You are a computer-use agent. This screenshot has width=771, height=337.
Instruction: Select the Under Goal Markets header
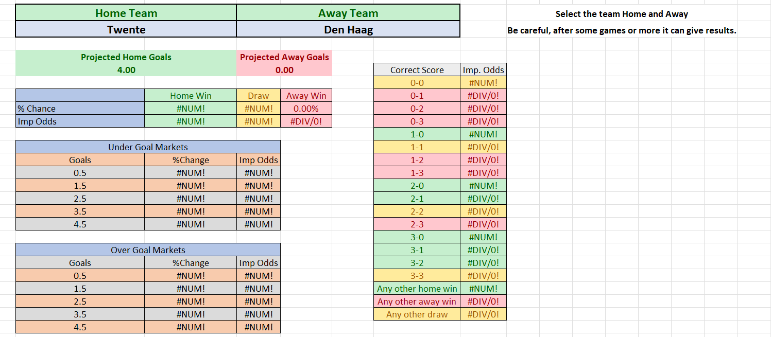pyautogui.click(x=148, y=147)
